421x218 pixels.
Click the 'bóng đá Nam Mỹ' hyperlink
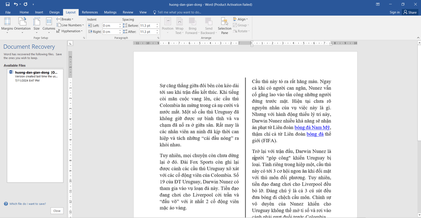(312, 127)
